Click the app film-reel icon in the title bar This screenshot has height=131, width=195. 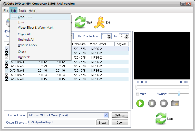pos(5,4)
